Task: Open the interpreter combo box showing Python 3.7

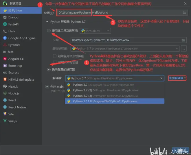Action: (115, 78)
